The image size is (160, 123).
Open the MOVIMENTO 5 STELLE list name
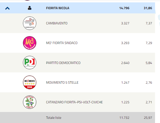[x=62, y=83]
